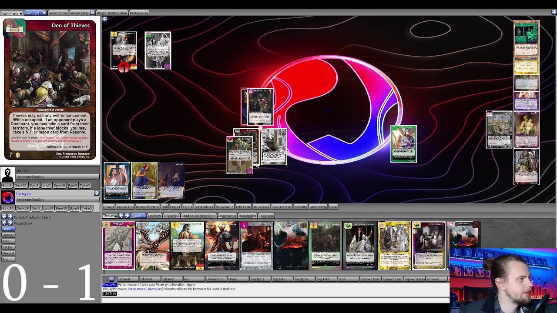
Task: Advance to next phase arrow
Action: 10,223
